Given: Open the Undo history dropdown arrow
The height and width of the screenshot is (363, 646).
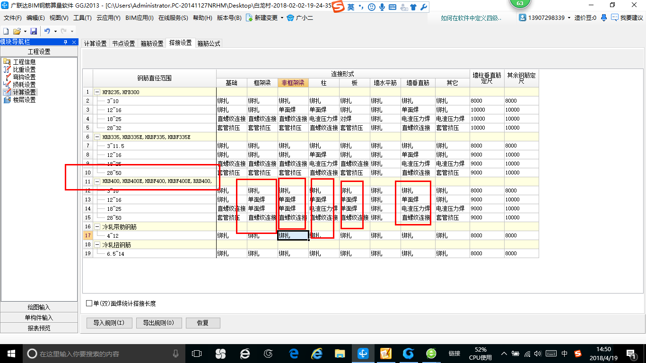Looking at the screenshot, I should coord(55,31).
